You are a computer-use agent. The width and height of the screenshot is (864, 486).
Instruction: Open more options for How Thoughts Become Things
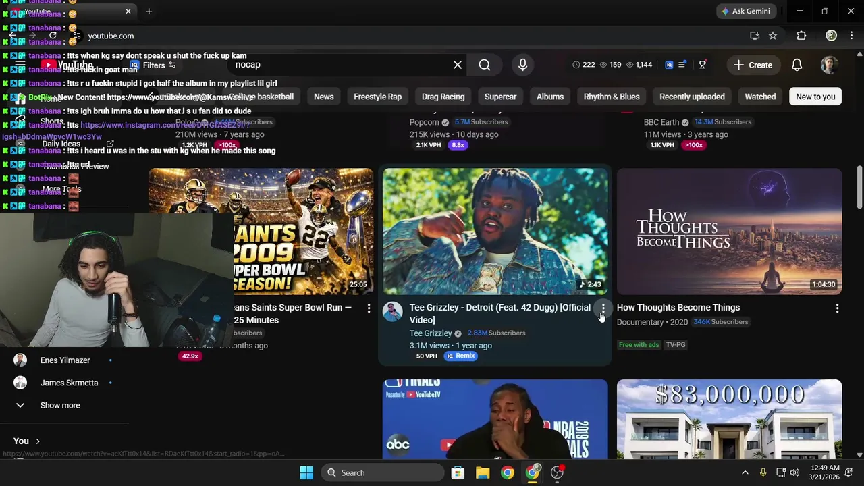pos(837,308)
